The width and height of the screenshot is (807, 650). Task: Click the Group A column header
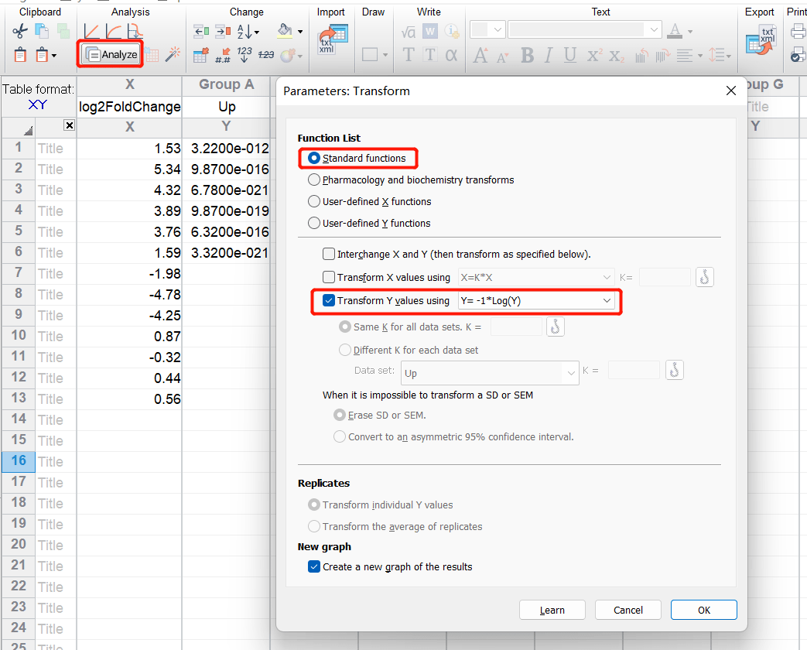coord(226,84)
